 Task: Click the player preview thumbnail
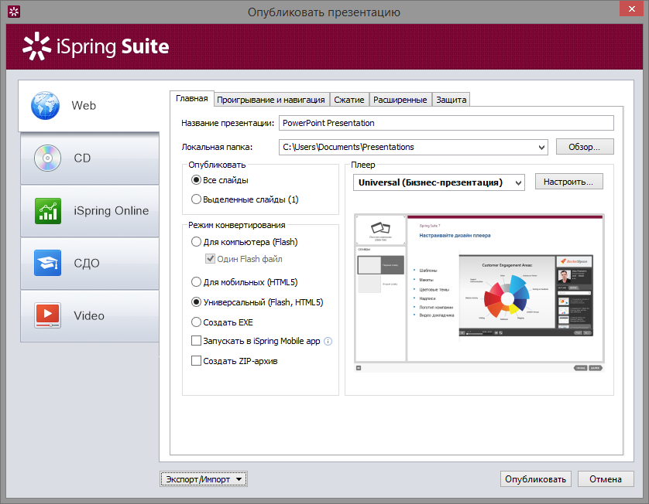[479, 293]
